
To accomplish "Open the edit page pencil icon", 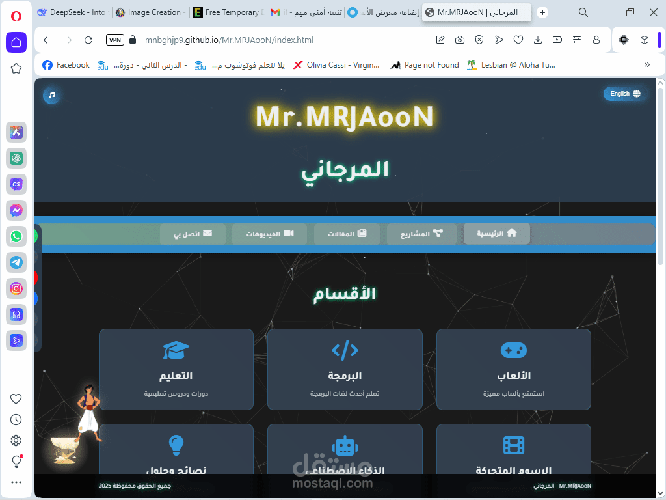I will pos(440,40).
